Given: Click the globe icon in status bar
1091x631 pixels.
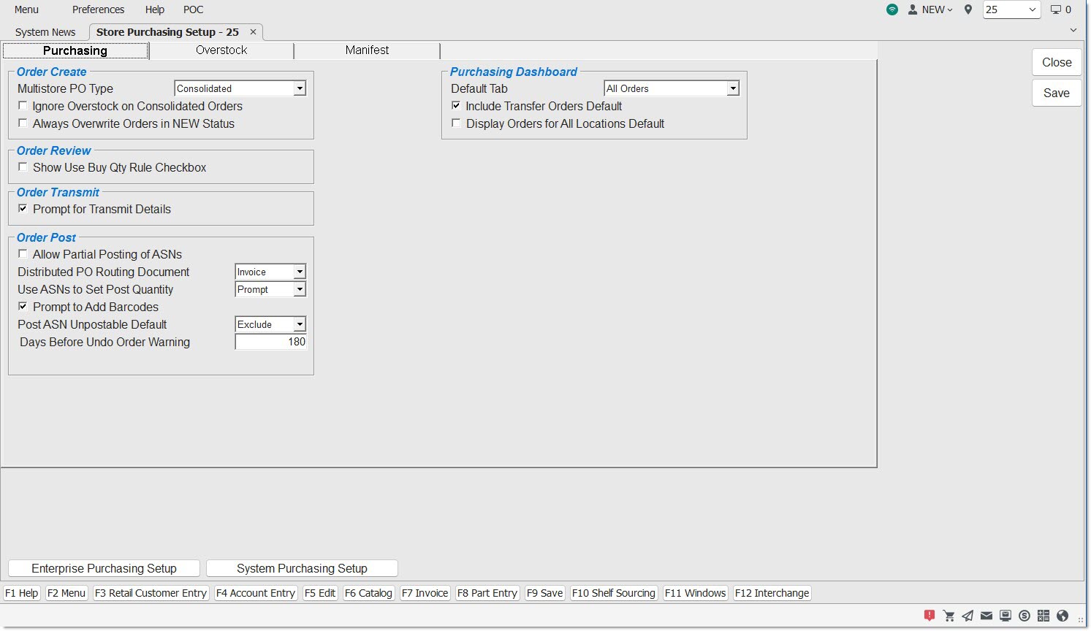Looking at the screenshot, I should tap(1063, 616).
